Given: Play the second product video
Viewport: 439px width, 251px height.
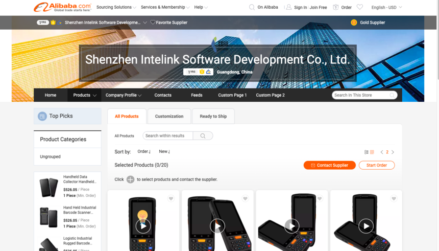Looking at the screenshot, I should [x=217, y=226].
